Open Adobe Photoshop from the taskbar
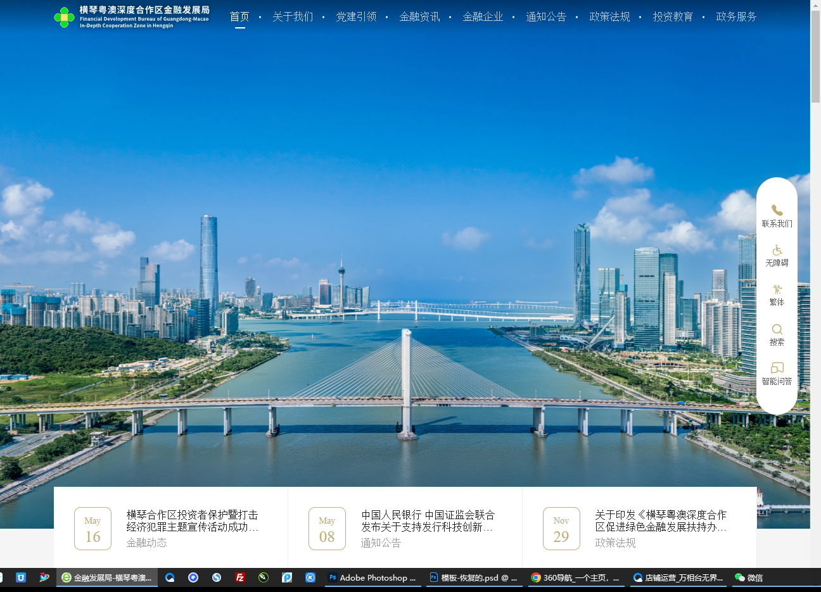This screenshot has width=821, height=592. point(372,578)
